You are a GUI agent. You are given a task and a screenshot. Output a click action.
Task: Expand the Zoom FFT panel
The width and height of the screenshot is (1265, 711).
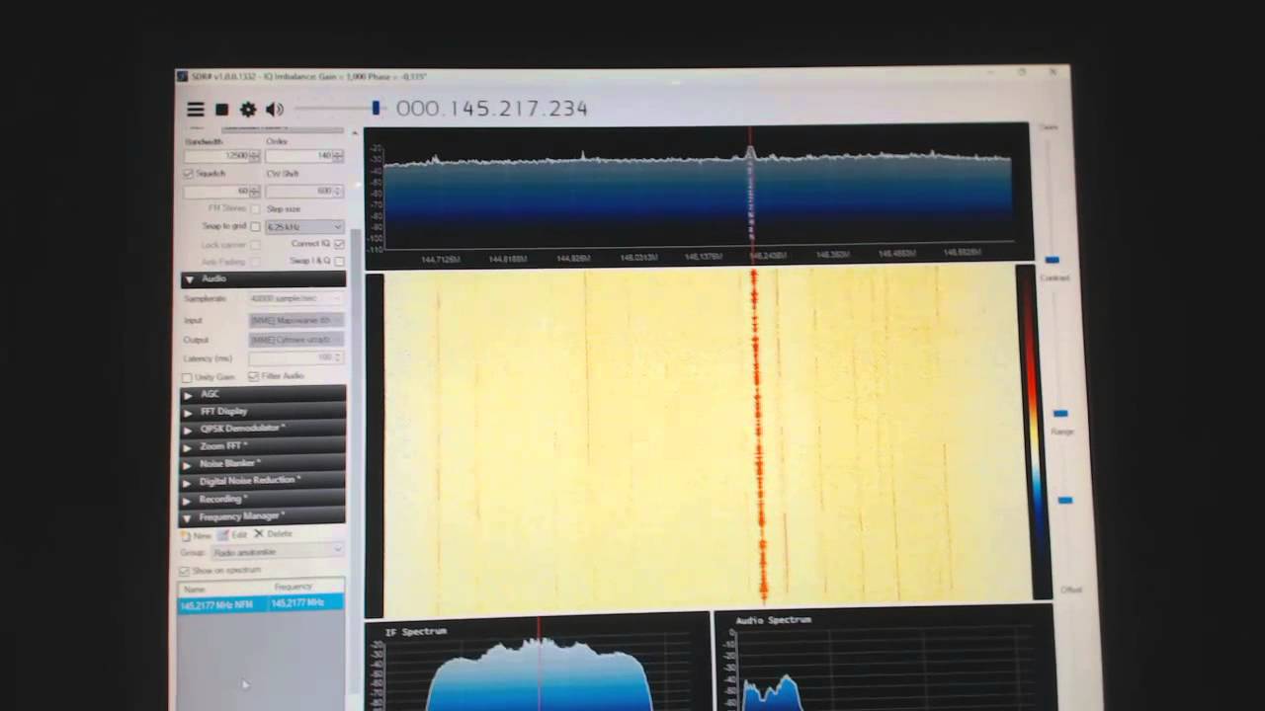263,446
